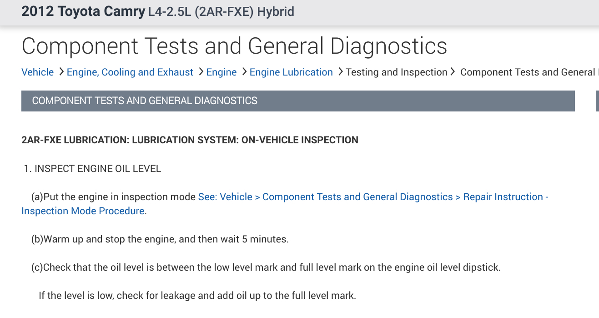Image resolution: width=599 pixels, height=318 pixels.
Task: Click the 2AR-FXE Lubrication On-Vehicle Inspection subheading
Action: click(x=190, y=140)
